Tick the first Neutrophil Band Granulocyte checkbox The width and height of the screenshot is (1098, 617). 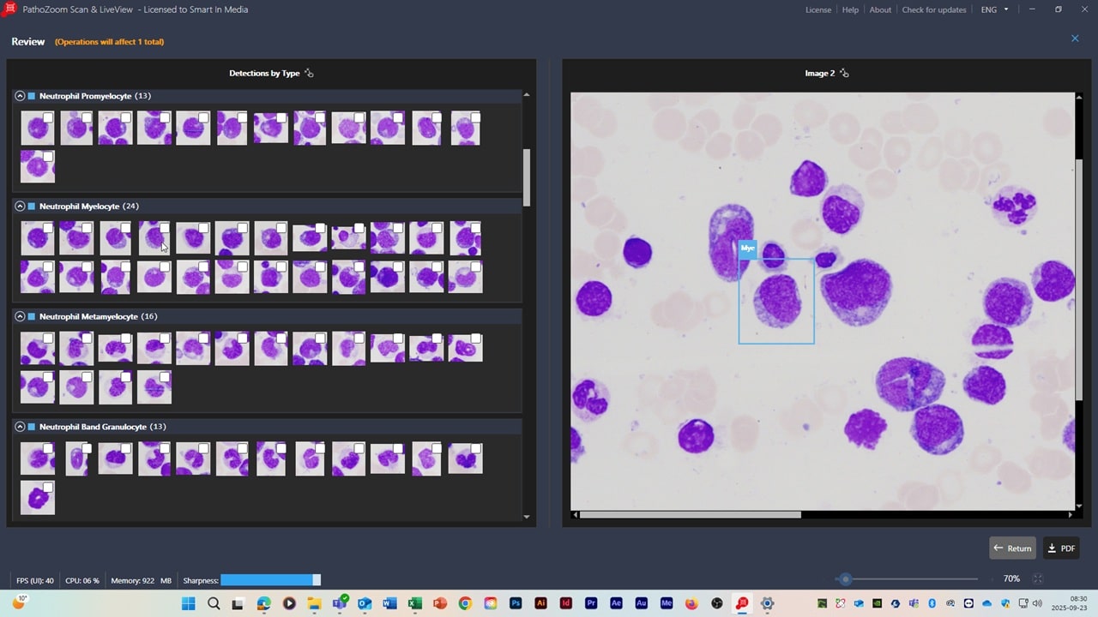pos(48,448)
